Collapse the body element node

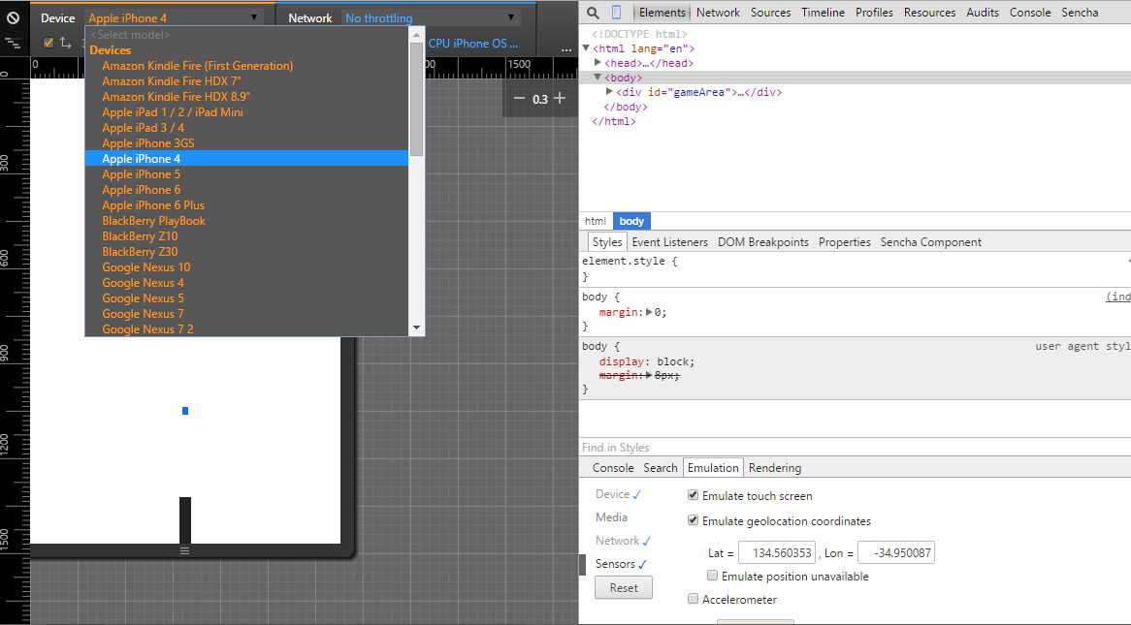click(x=598, y=78)
